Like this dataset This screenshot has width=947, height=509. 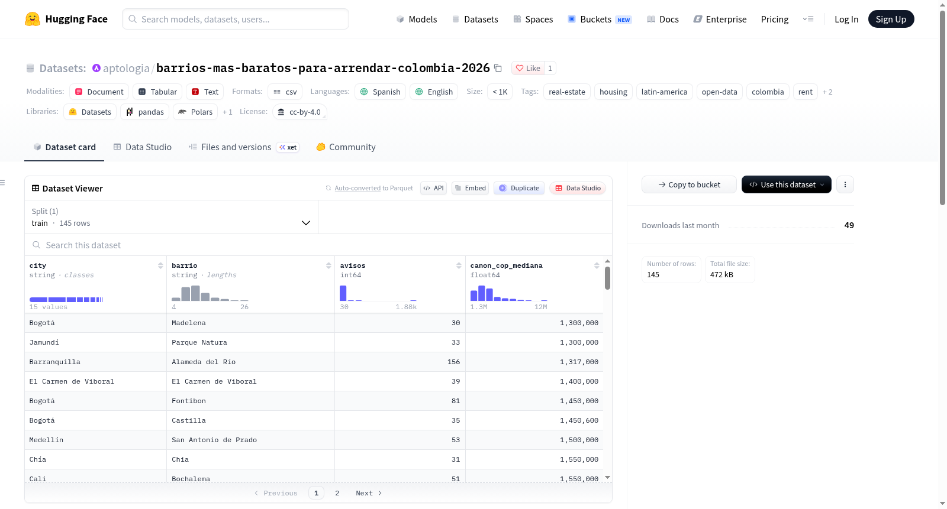[527, 68]
